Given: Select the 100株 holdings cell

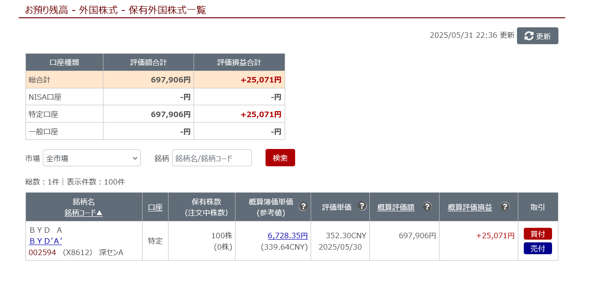Looking at the screenshot, I should 222,236.
